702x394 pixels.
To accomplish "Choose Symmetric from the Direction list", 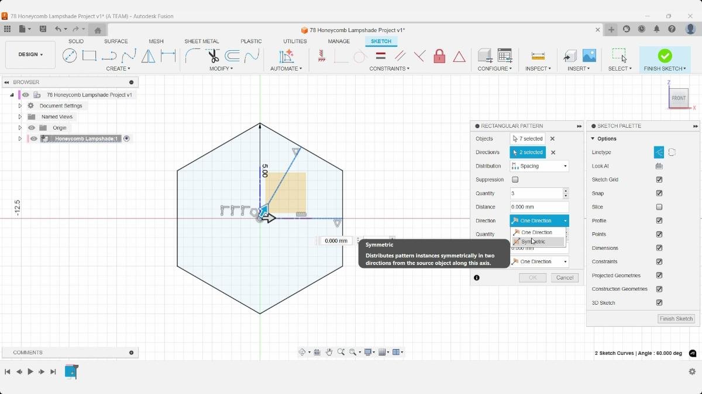I will 538,242.
